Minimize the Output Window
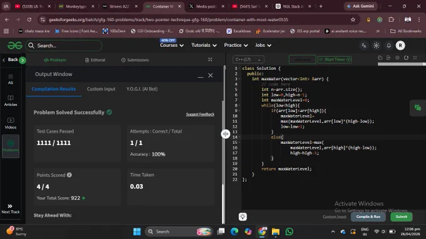The height and width of the screenshot is (239, 426). [200, 77]
